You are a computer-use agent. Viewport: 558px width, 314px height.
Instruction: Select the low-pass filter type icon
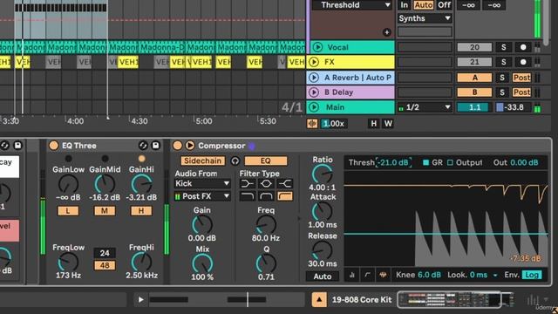(248, 196)
